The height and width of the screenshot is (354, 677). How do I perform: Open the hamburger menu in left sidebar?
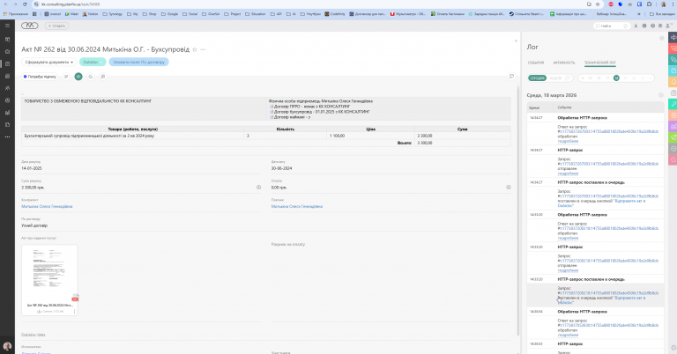click(7, 26)
